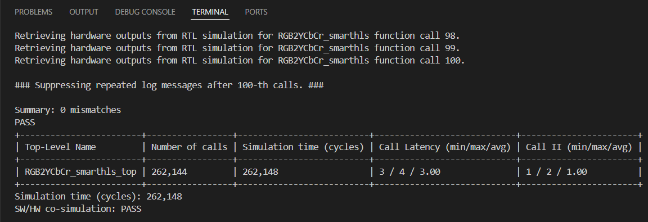Click the 'Number of calls' column header
Image resolution: width=648 pixels, height=222 pixels.
tap(189, 147)
